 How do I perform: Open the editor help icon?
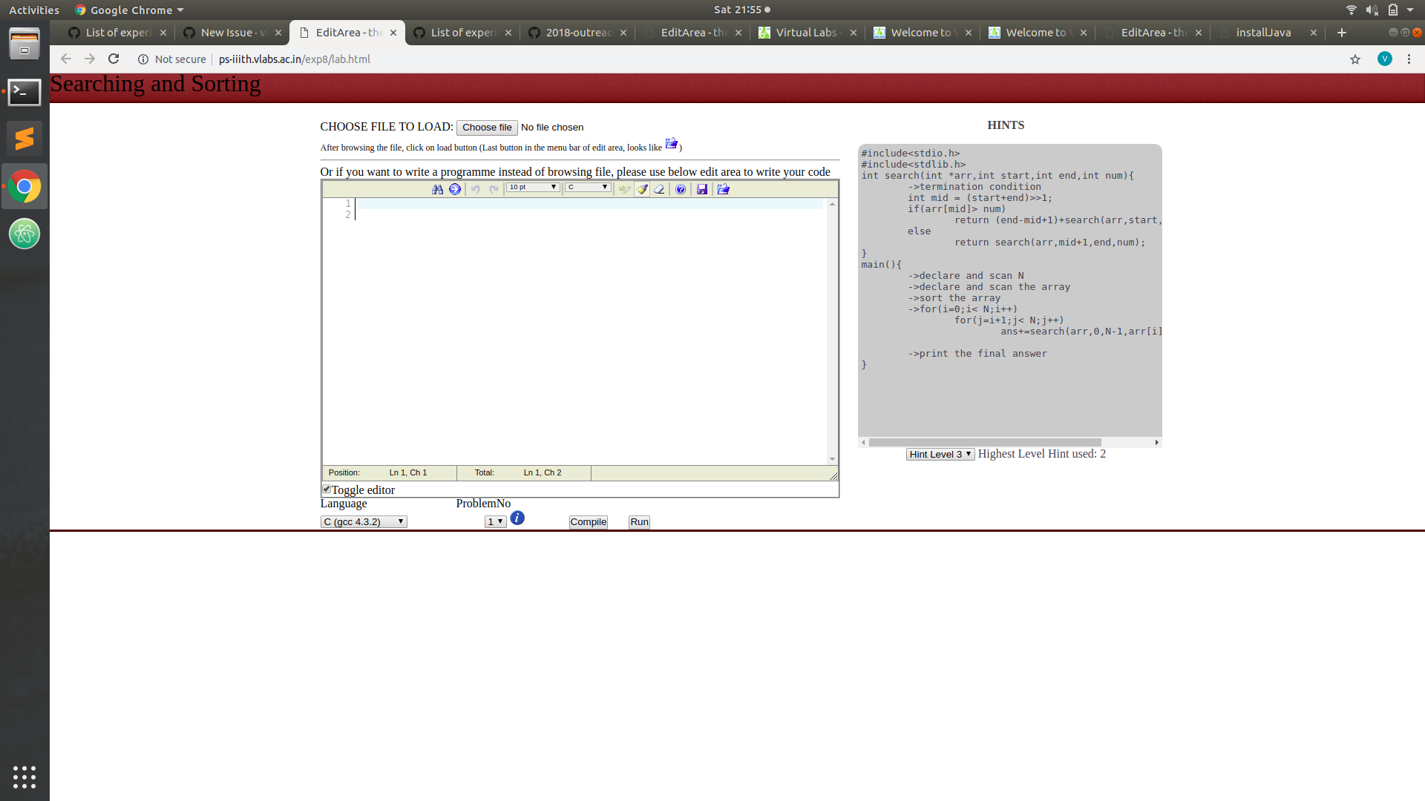681,189
